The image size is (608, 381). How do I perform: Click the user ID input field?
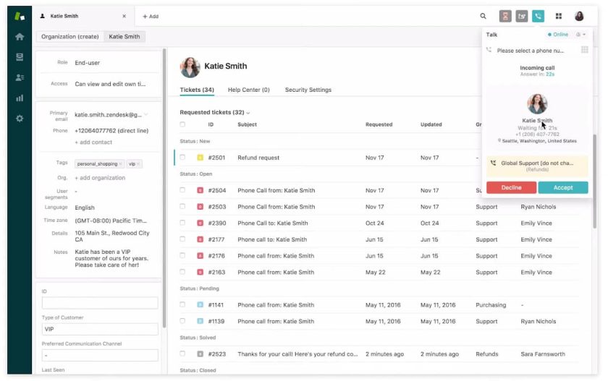100,303
